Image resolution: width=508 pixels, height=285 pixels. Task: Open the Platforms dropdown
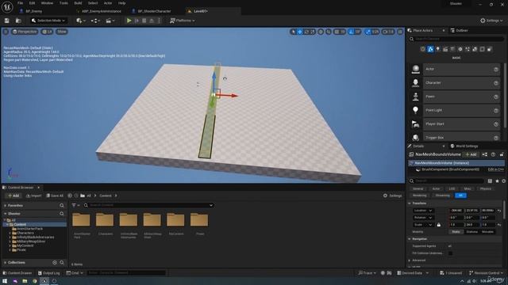pyautogui.click(x=183, y=21)
